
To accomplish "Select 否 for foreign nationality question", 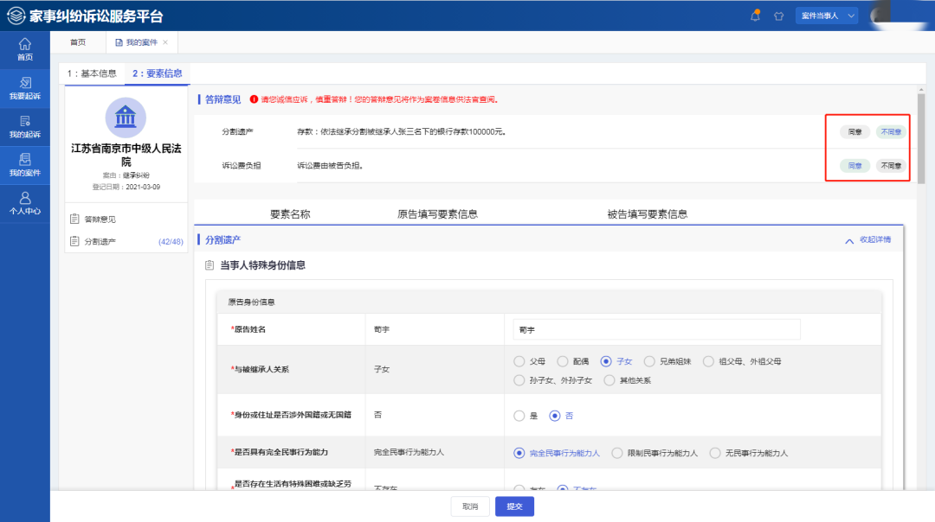I will click(555, 416).
